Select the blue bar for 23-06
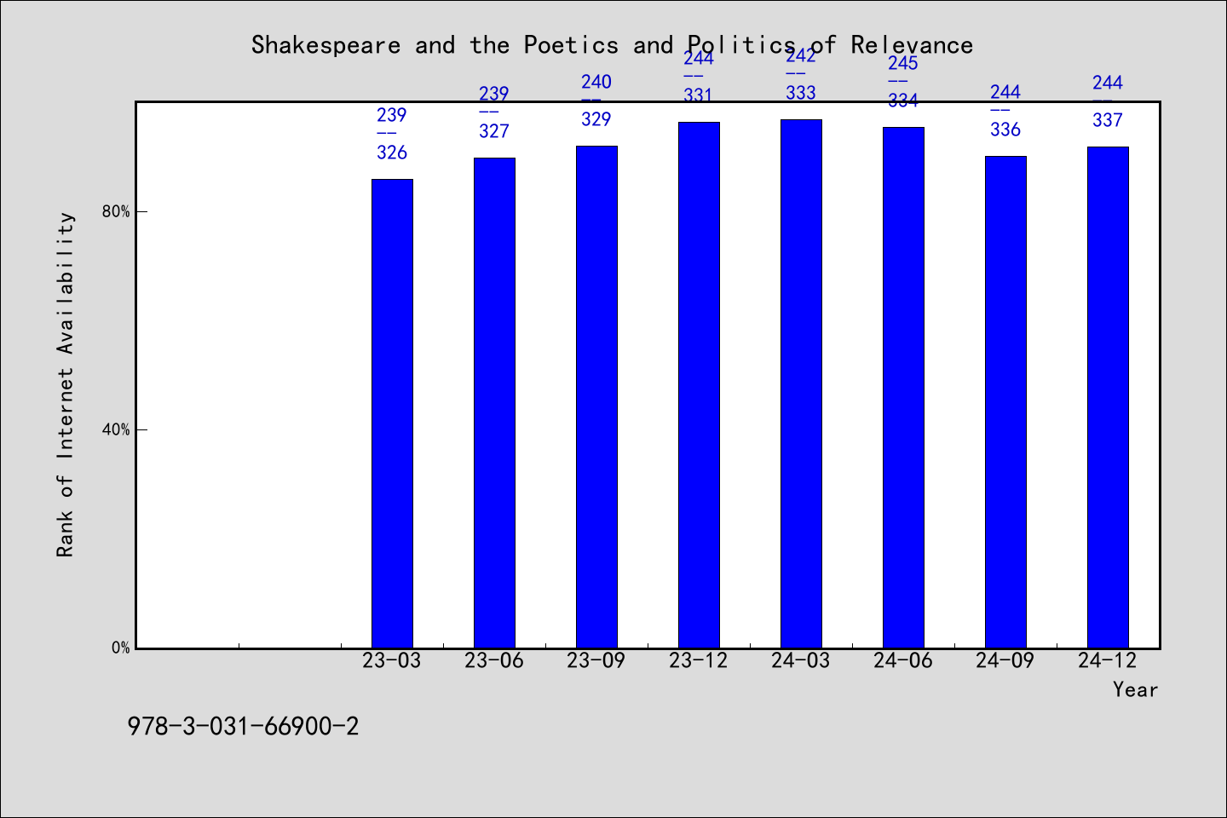This screenshot has width=1227, height=818. pos(494,403)
